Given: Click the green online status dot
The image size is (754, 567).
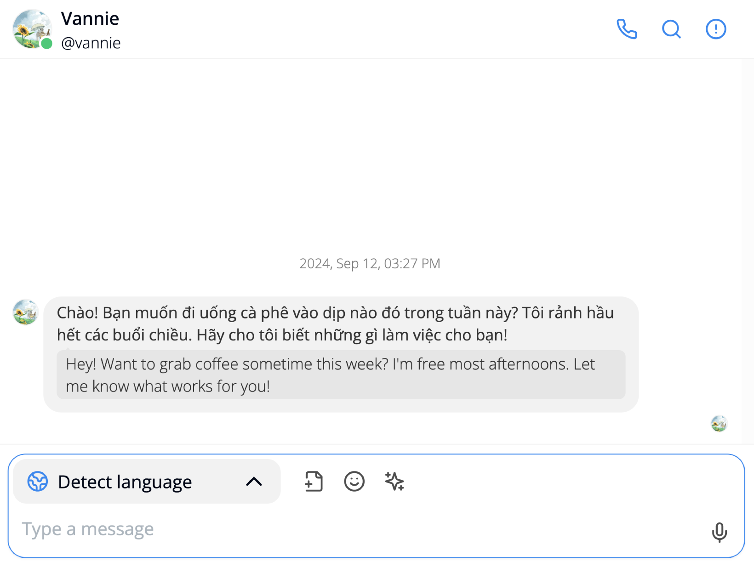Looking at the screenshot, I should [x=46, y=44].
